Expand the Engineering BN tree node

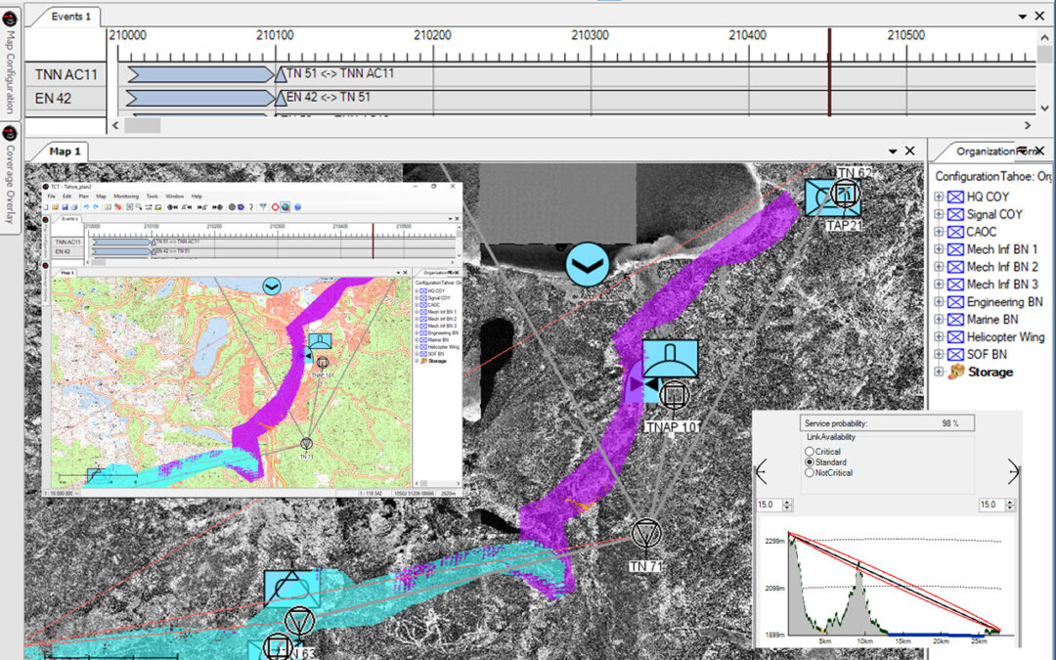pyautogui.click(x=939, y=302)
